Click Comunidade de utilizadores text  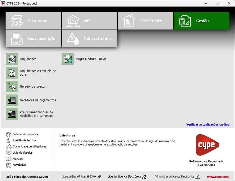29,147
